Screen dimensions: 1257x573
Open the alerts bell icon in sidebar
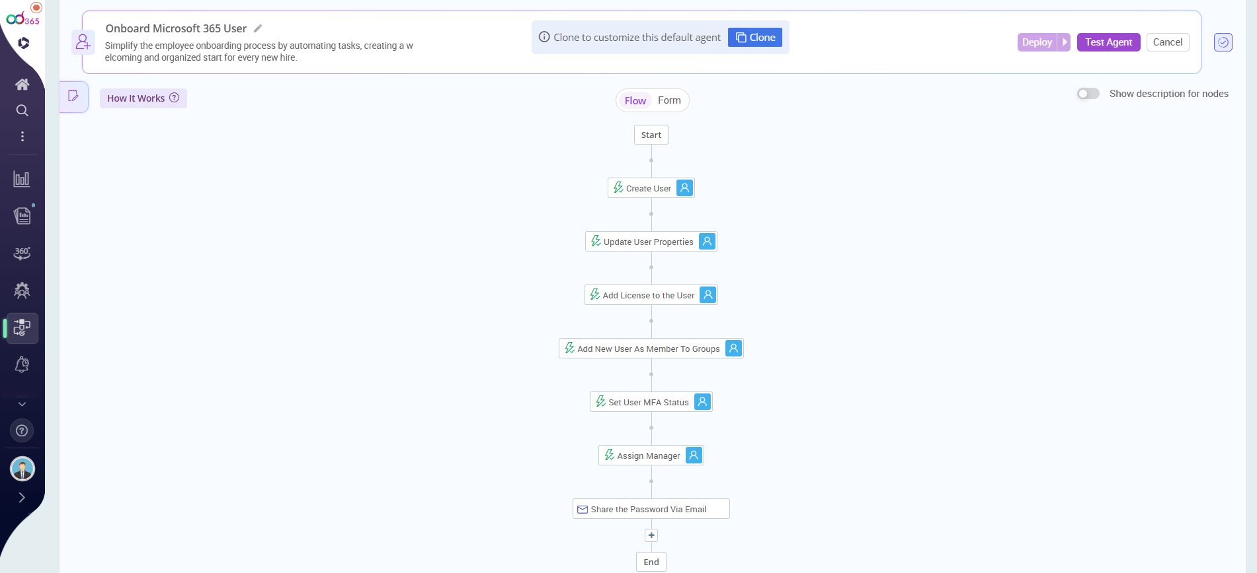pyautogui.click(x=22, y=364)
